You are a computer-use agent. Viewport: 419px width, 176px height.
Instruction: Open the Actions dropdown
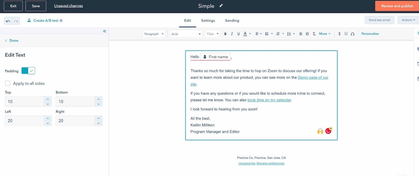point(408,20)
